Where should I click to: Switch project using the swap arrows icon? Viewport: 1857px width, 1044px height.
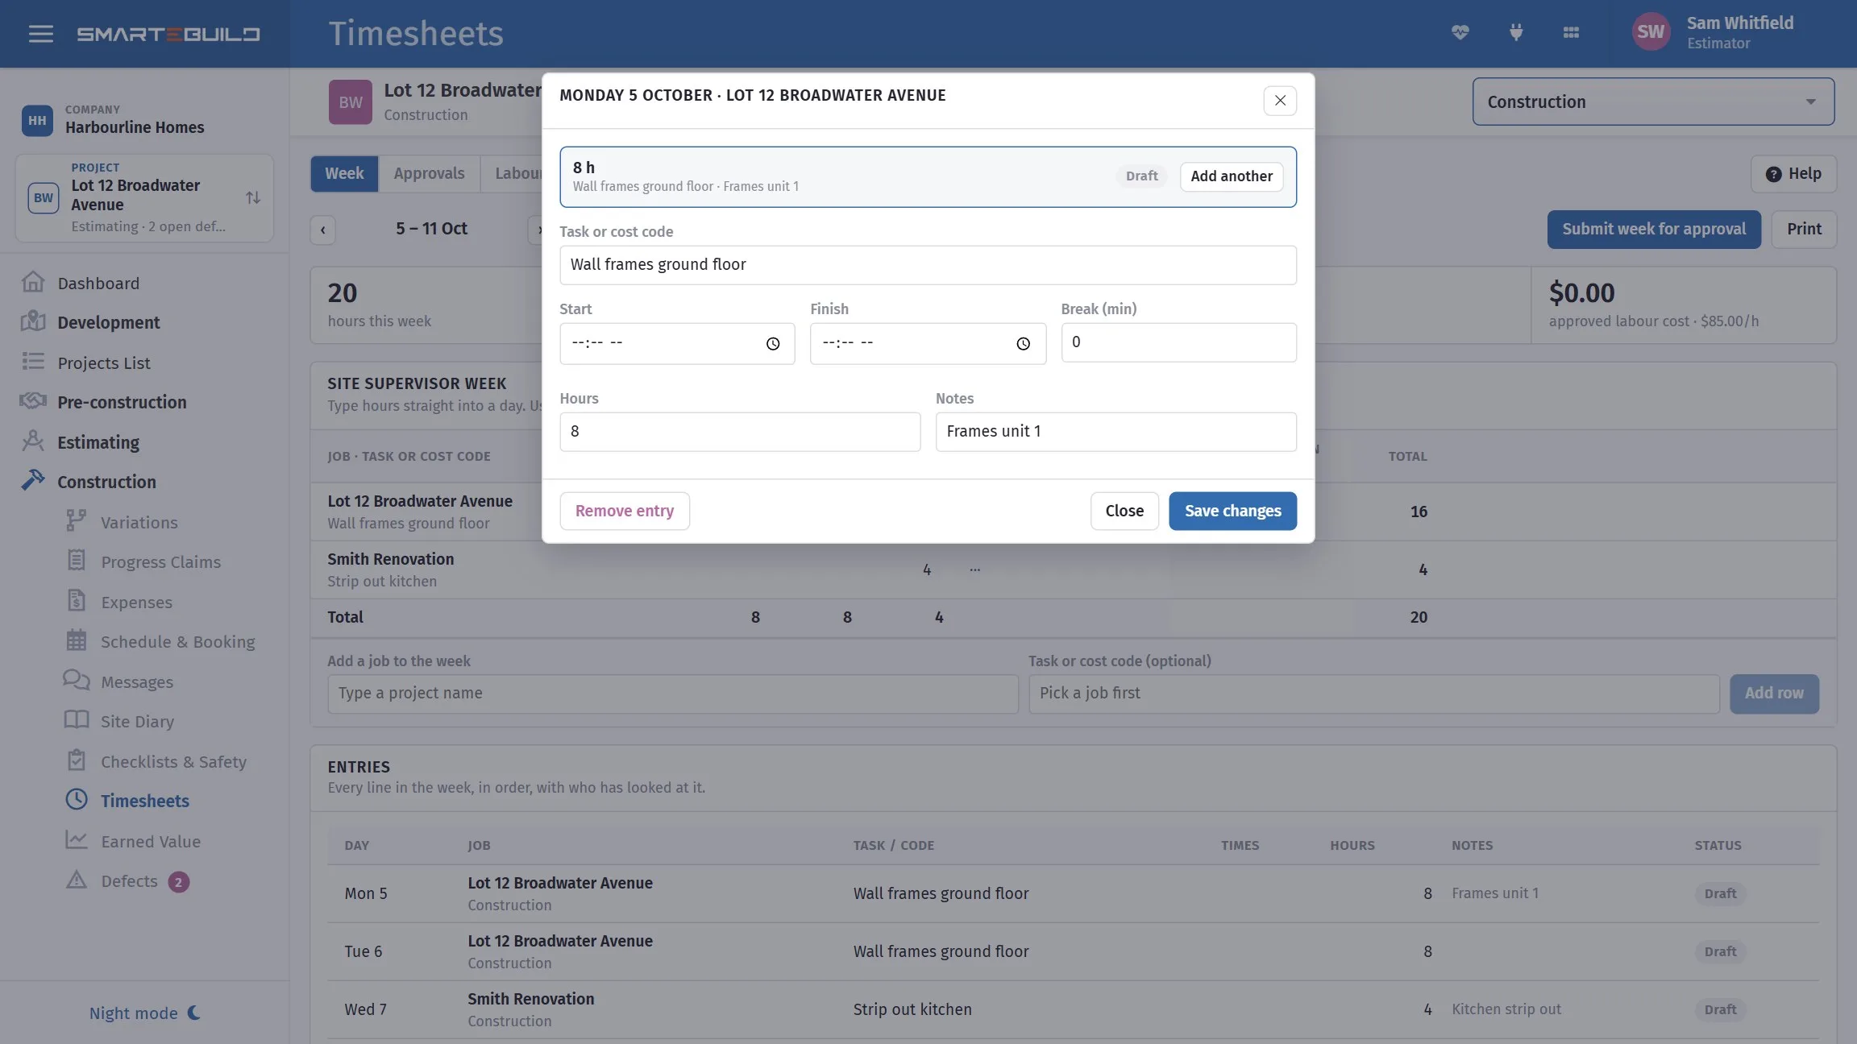[253, 197]
